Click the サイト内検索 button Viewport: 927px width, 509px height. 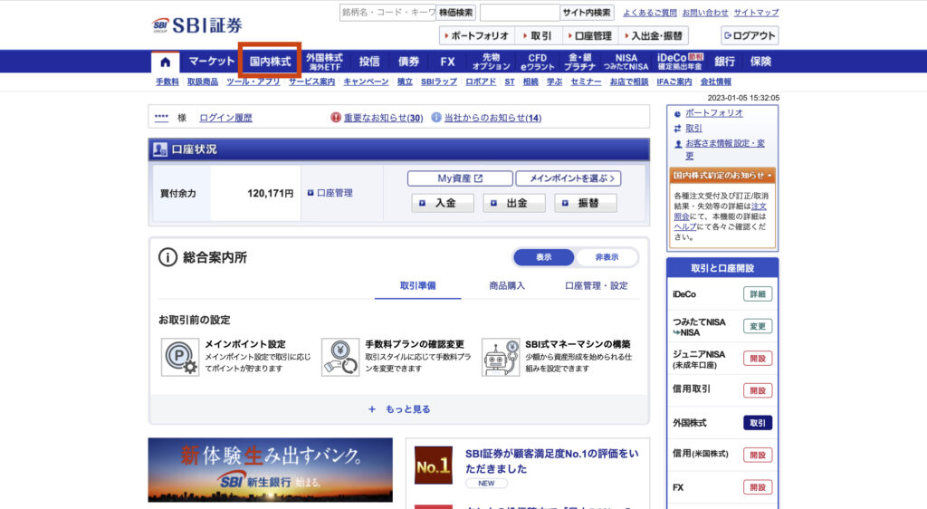pyautogui.click(x=587, y=13)
